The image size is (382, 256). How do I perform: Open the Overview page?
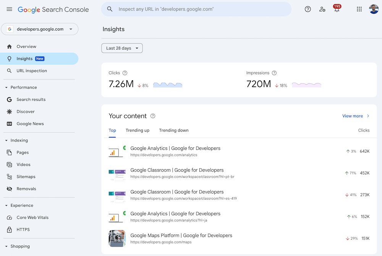(x=39, y=47)
